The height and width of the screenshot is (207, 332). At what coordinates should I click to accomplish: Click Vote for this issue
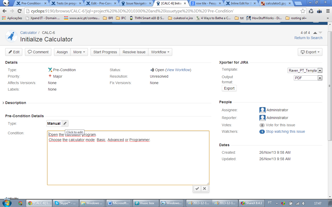coord(280,125)
